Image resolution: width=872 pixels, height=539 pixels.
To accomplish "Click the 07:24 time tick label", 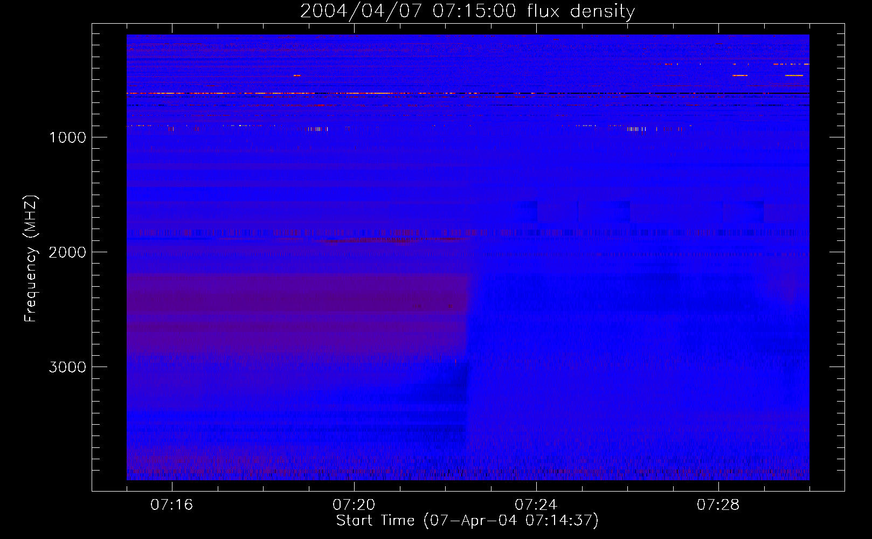I will coord(536,505).
